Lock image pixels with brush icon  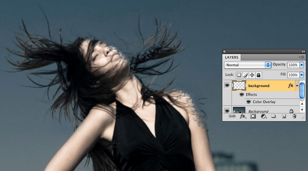[246, 75]
